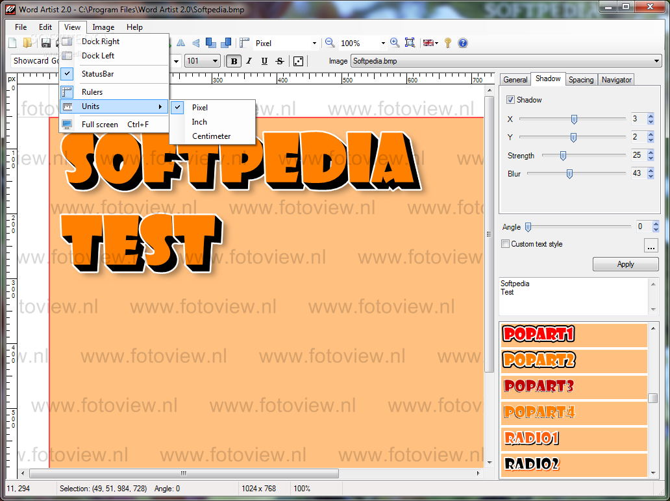This screenshot has height=501, width=670.
Task: Open the Image menu
Action: (x=103, y=27)
